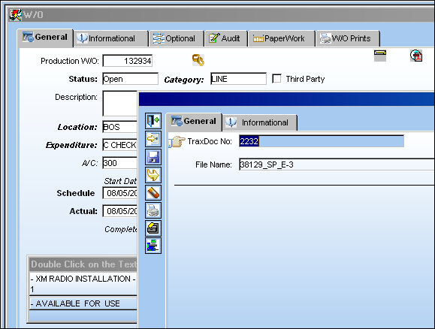The height and width of the screenshot is (329, 435).
Task: Click the File Name field 38129_SP_E-3
Action: [x=337, y=164]
